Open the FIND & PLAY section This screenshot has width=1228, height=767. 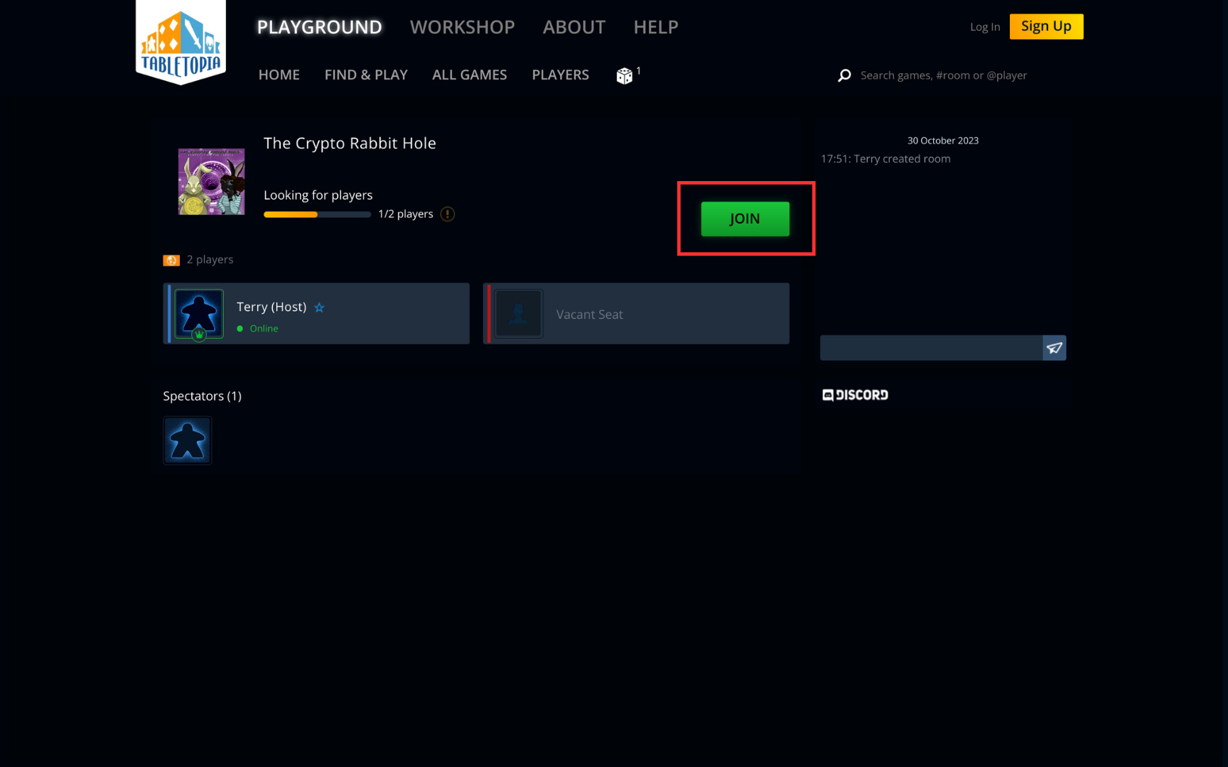tap(366, 75)
